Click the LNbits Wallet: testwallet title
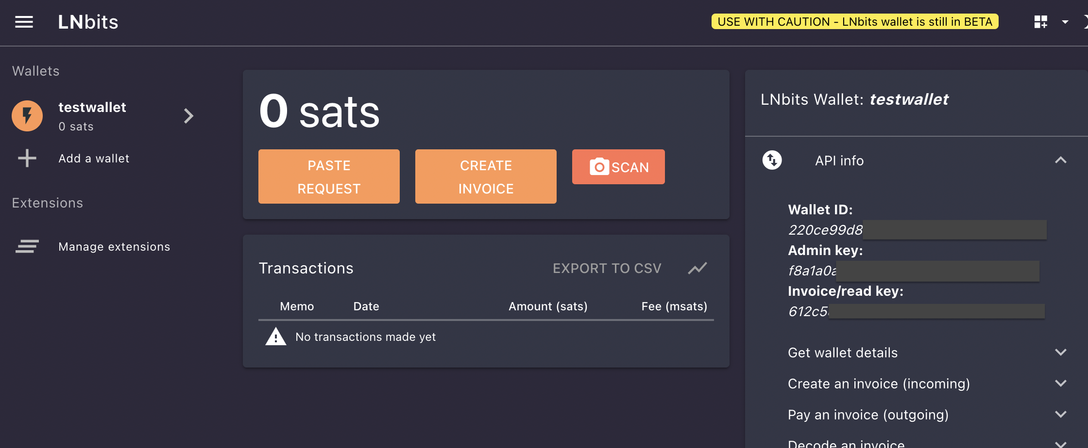Viewport: 1088px width, 448px height. [x=854, y=99]
